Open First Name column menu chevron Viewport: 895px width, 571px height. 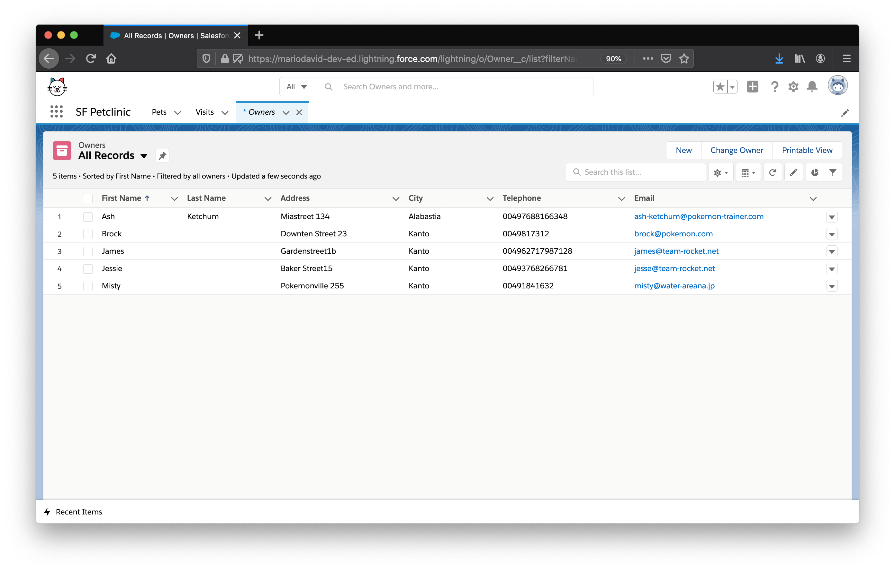coord(174,198)
